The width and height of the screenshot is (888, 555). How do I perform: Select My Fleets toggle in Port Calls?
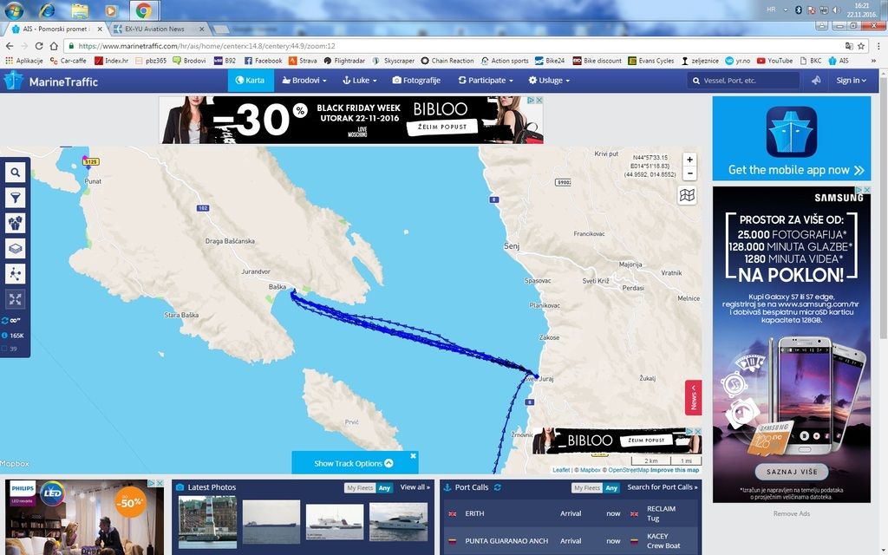coord(587,487)
